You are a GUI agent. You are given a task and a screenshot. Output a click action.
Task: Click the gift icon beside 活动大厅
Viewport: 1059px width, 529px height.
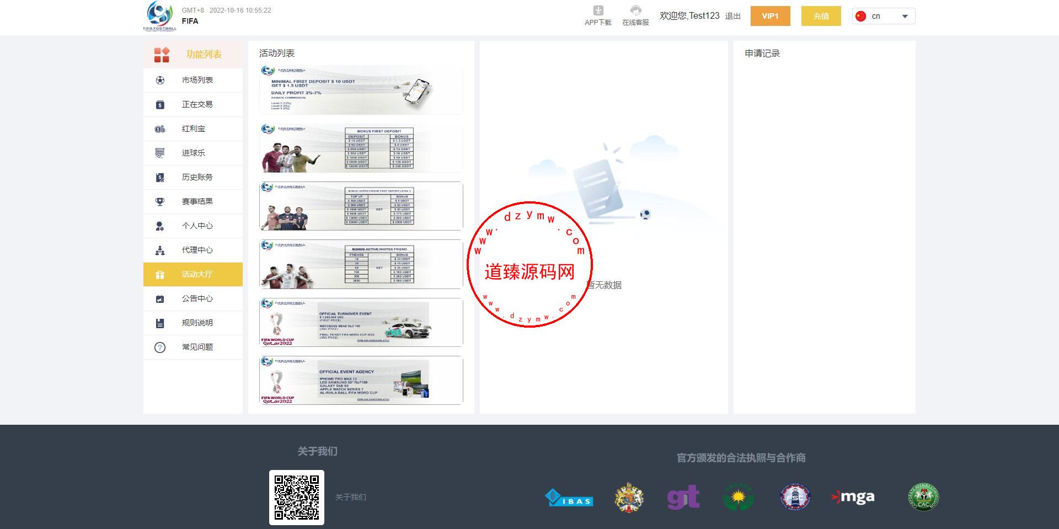[x=160, y=274]
